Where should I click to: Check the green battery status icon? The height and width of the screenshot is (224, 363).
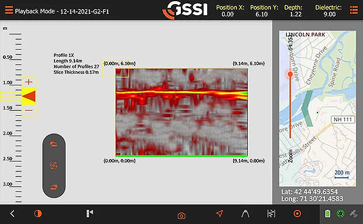pos(327,213)
